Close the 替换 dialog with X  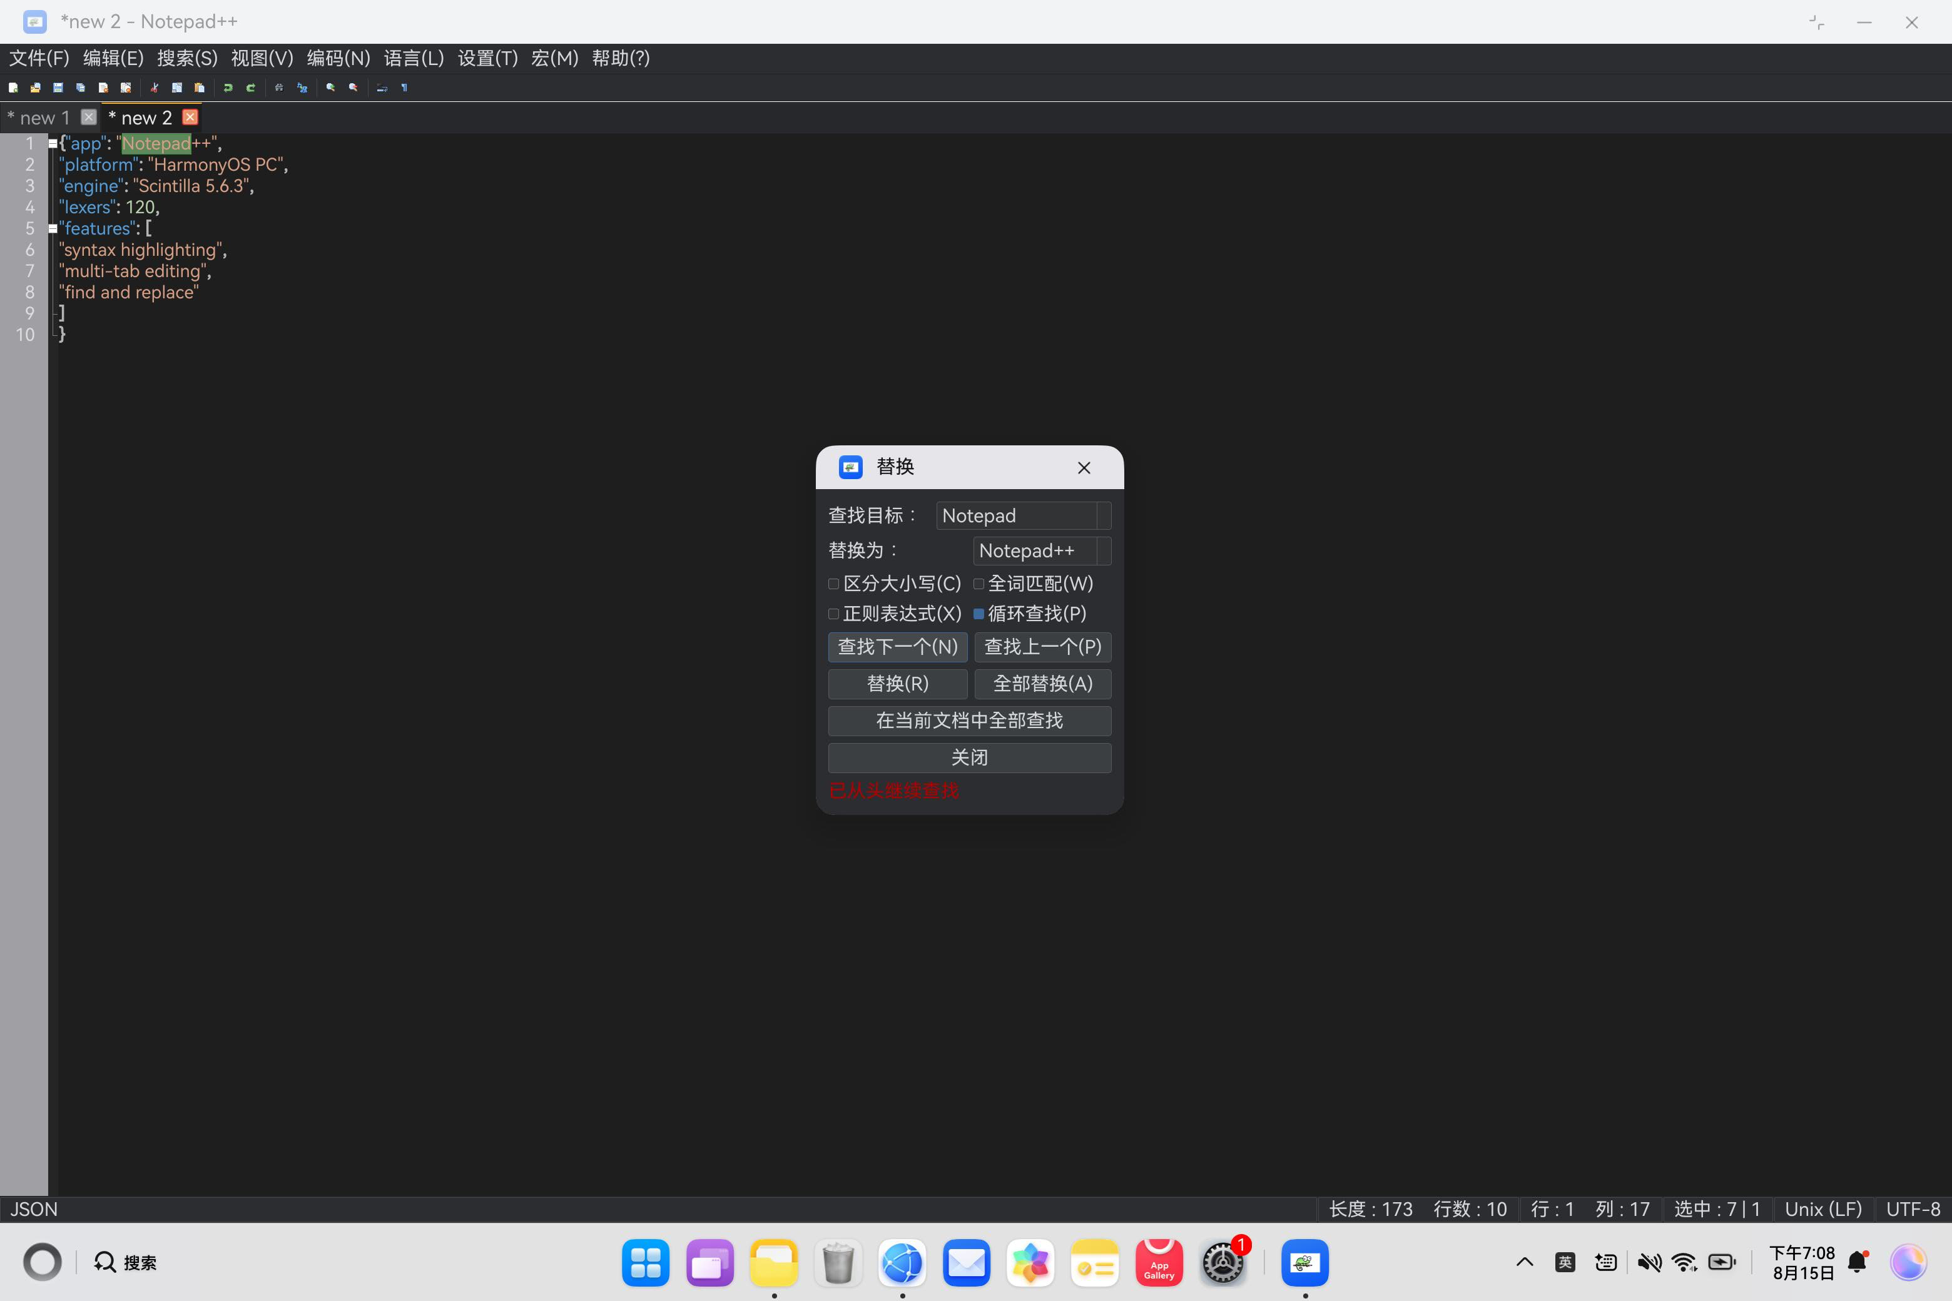(x=1084, y=468)
